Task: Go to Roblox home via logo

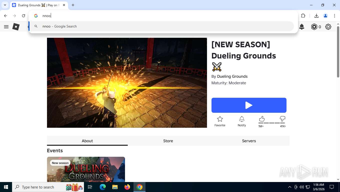Action: point(16,27)
